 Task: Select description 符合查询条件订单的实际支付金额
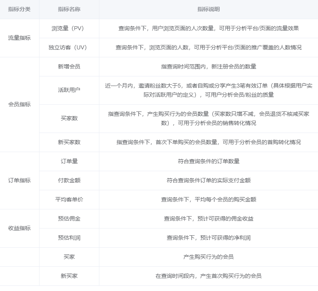(209, 180)
